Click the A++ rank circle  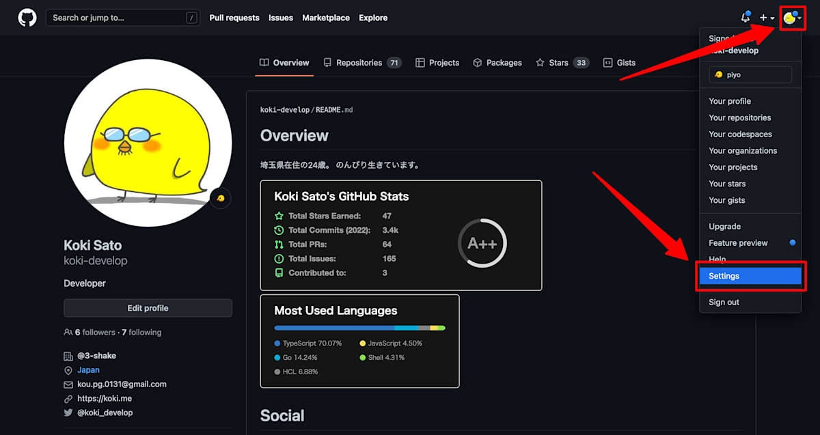point(482,243)
